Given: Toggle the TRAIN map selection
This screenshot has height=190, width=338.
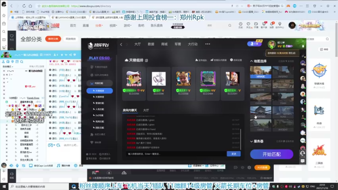Looking at the screenshot, I should click(x=283, y=99).
